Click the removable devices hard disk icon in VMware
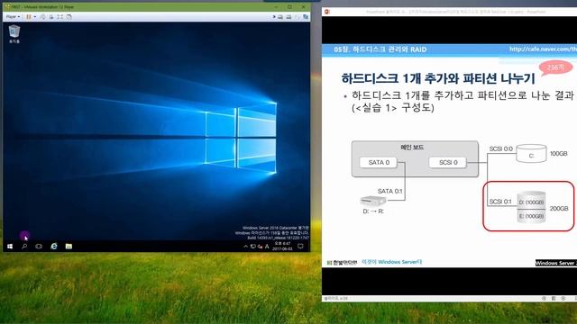577x324 pixels. pyautogui.click(x=280, y=17)
